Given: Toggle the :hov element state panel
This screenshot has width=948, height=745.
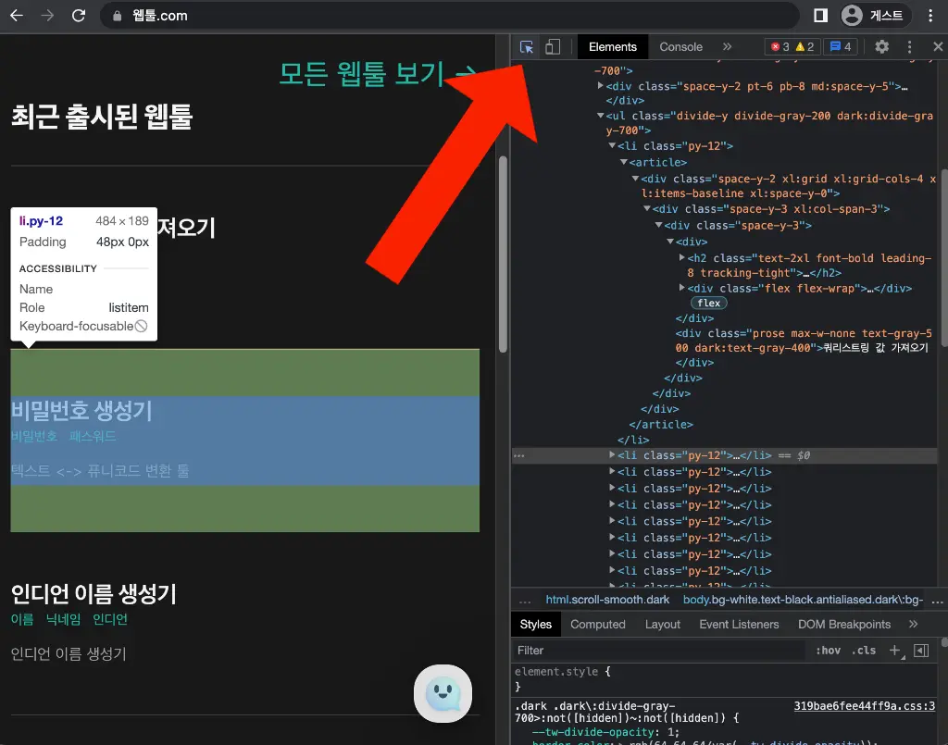Looking at the screenshot, I should (x=828, y=651).
